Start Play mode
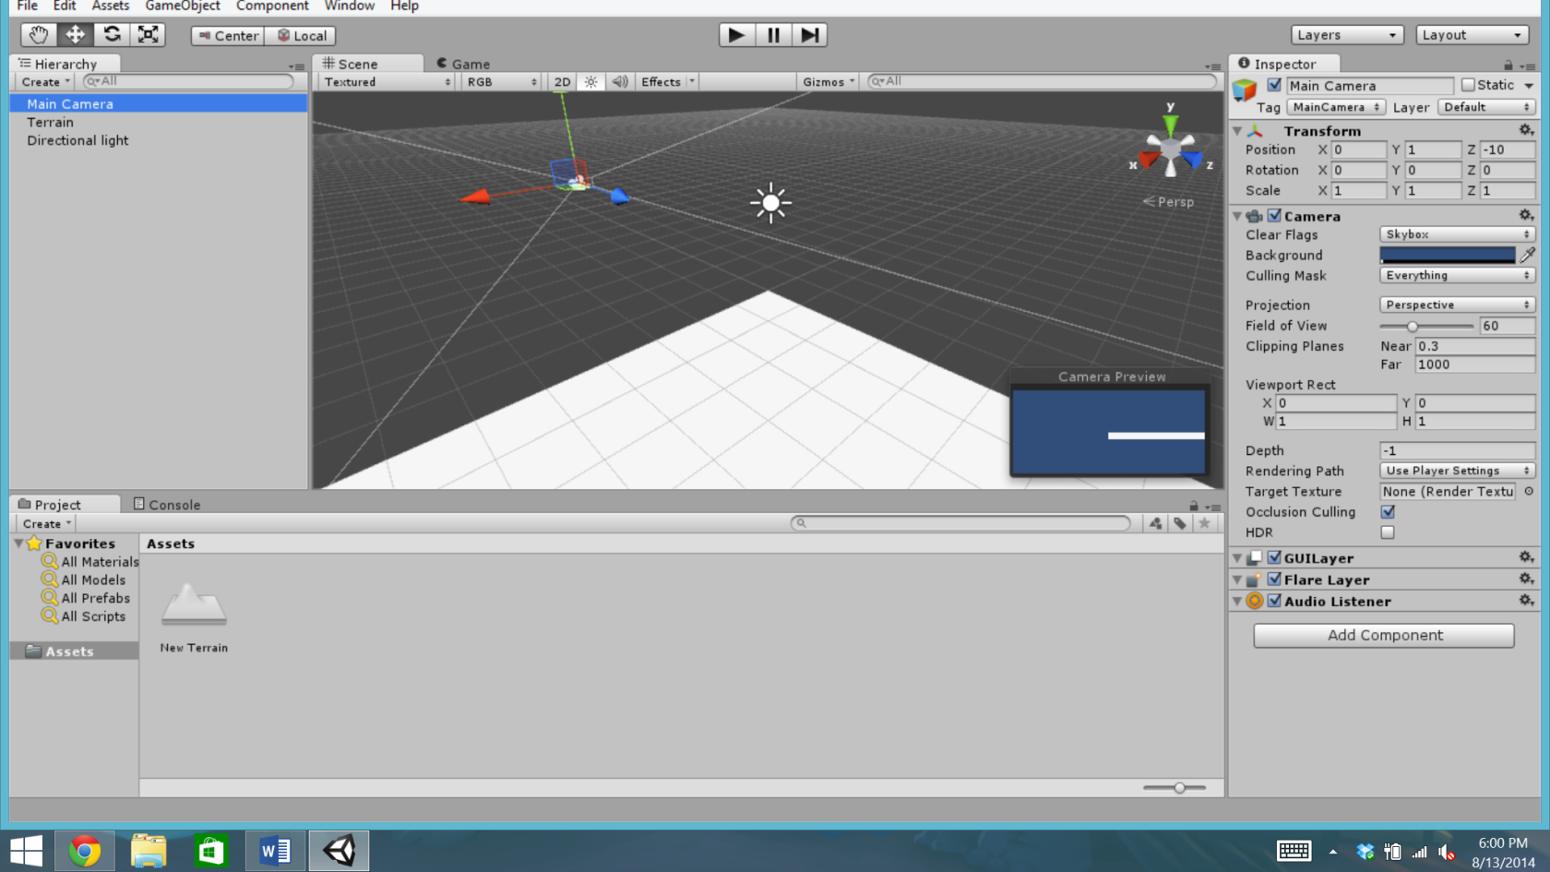1550x872 pixels. 736,35
